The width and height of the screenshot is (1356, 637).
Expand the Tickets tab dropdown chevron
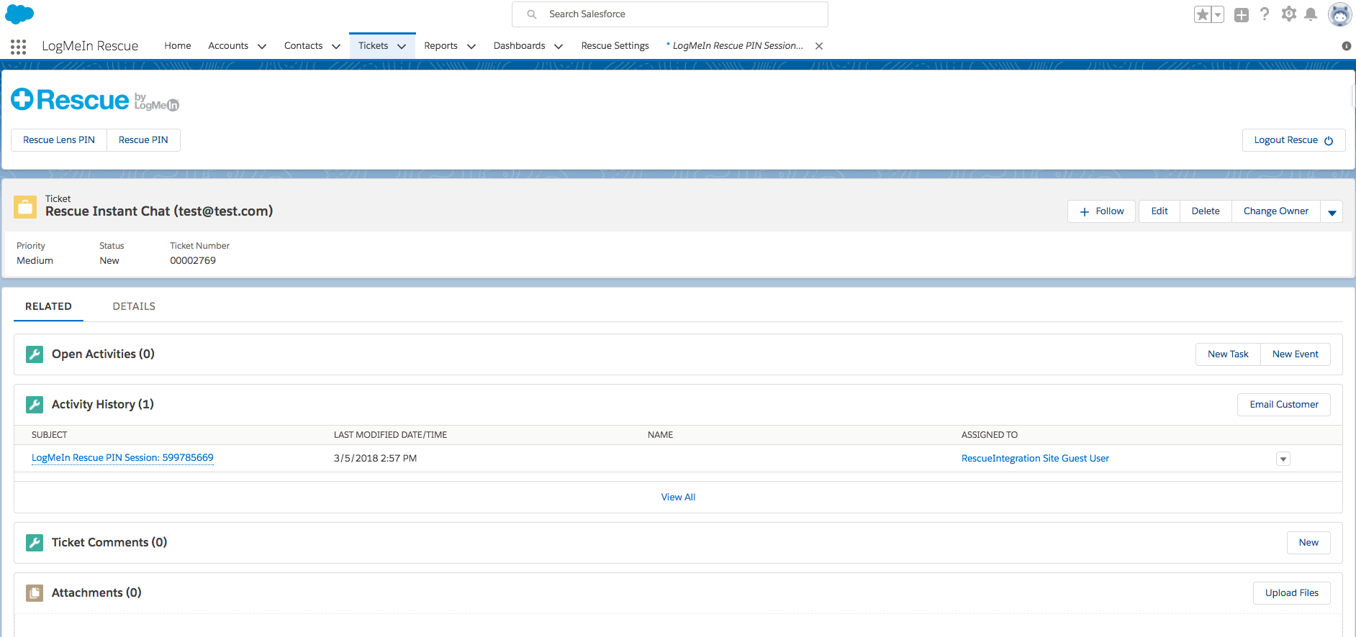(x=402, y=46)
